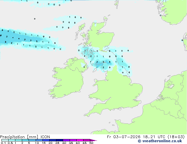Click the 0.5–1 mm legend color swatch

coord(12,140)
